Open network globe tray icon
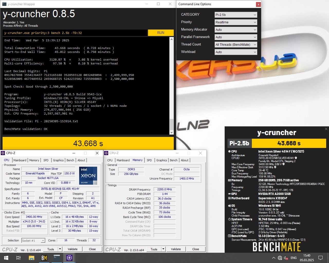The width and height of the screenshot is (329, 263). tap(280, 258)
